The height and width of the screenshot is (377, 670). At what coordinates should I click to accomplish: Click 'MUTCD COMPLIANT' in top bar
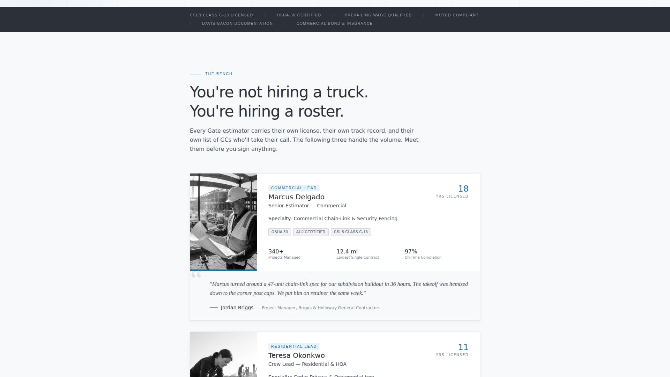coord(457,15)
